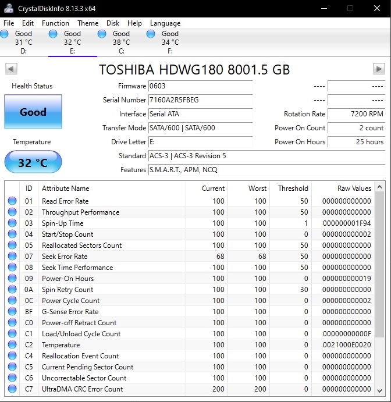The width and height of the screenshot is (391, 402).
Task: Switch to the C: disk tab
Action: tap(122, 42)
